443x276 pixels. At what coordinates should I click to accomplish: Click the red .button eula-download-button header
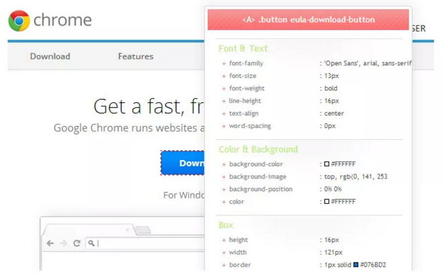tap(309, 20)
